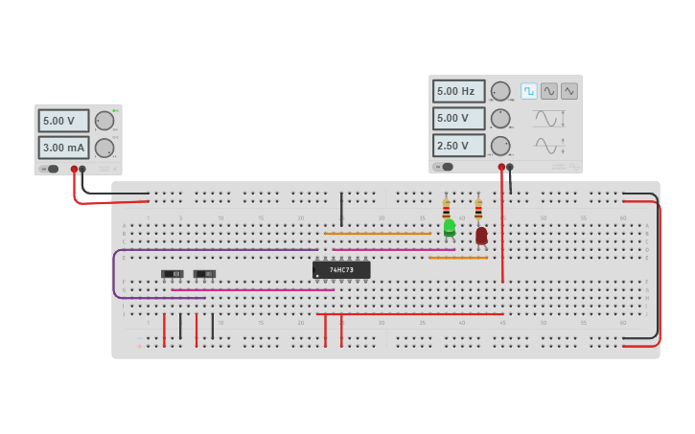Click the power supply current knob
Viewport: 695px width, 434px height.
(104, 148)
